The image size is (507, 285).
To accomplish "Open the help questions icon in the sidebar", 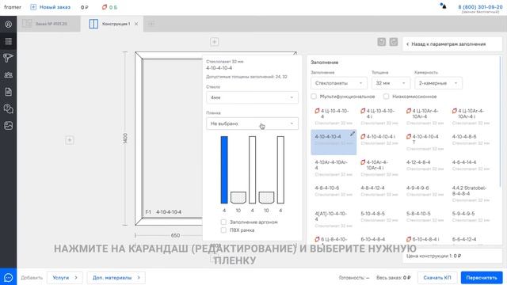I will (x=9, y=108).
